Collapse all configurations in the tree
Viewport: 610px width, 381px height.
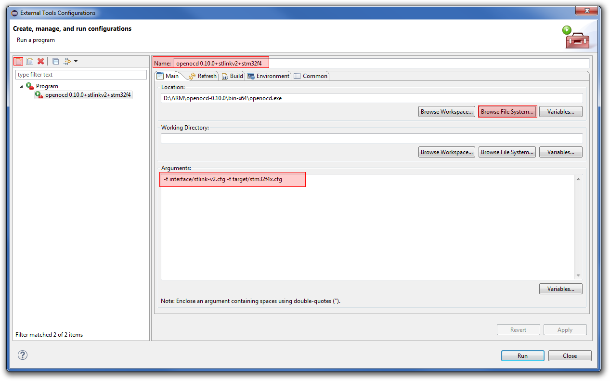coord(55,61)
